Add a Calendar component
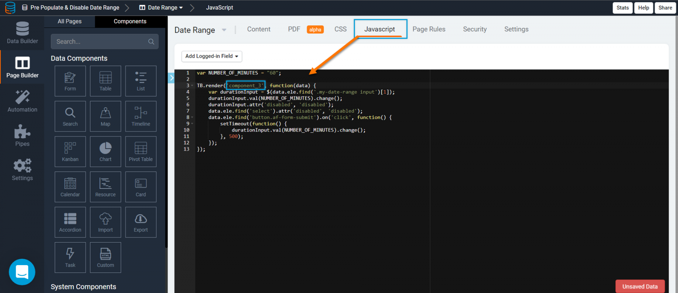Image resolution: width=678 pixels, height=293 pixels. pyautogui.click(x=70, y=187)
